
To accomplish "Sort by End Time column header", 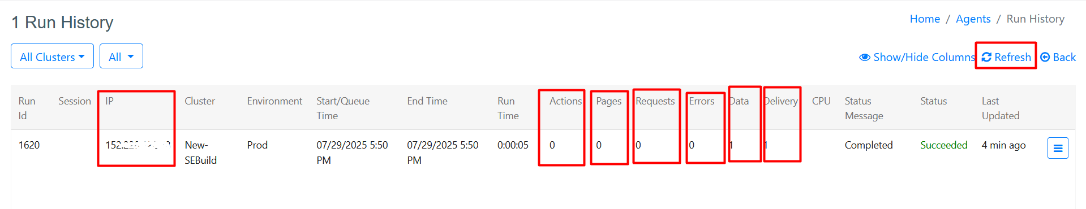I will tap(427, 101).
